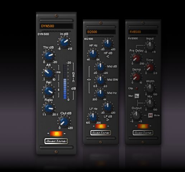This screenshot has width=185, height=172.
Task: Click the Mix knob on RVB500
Action: coord(150,104)
